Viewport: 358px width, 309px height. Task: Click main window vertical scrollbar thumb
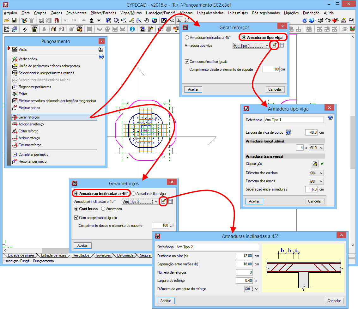point(353,143)
